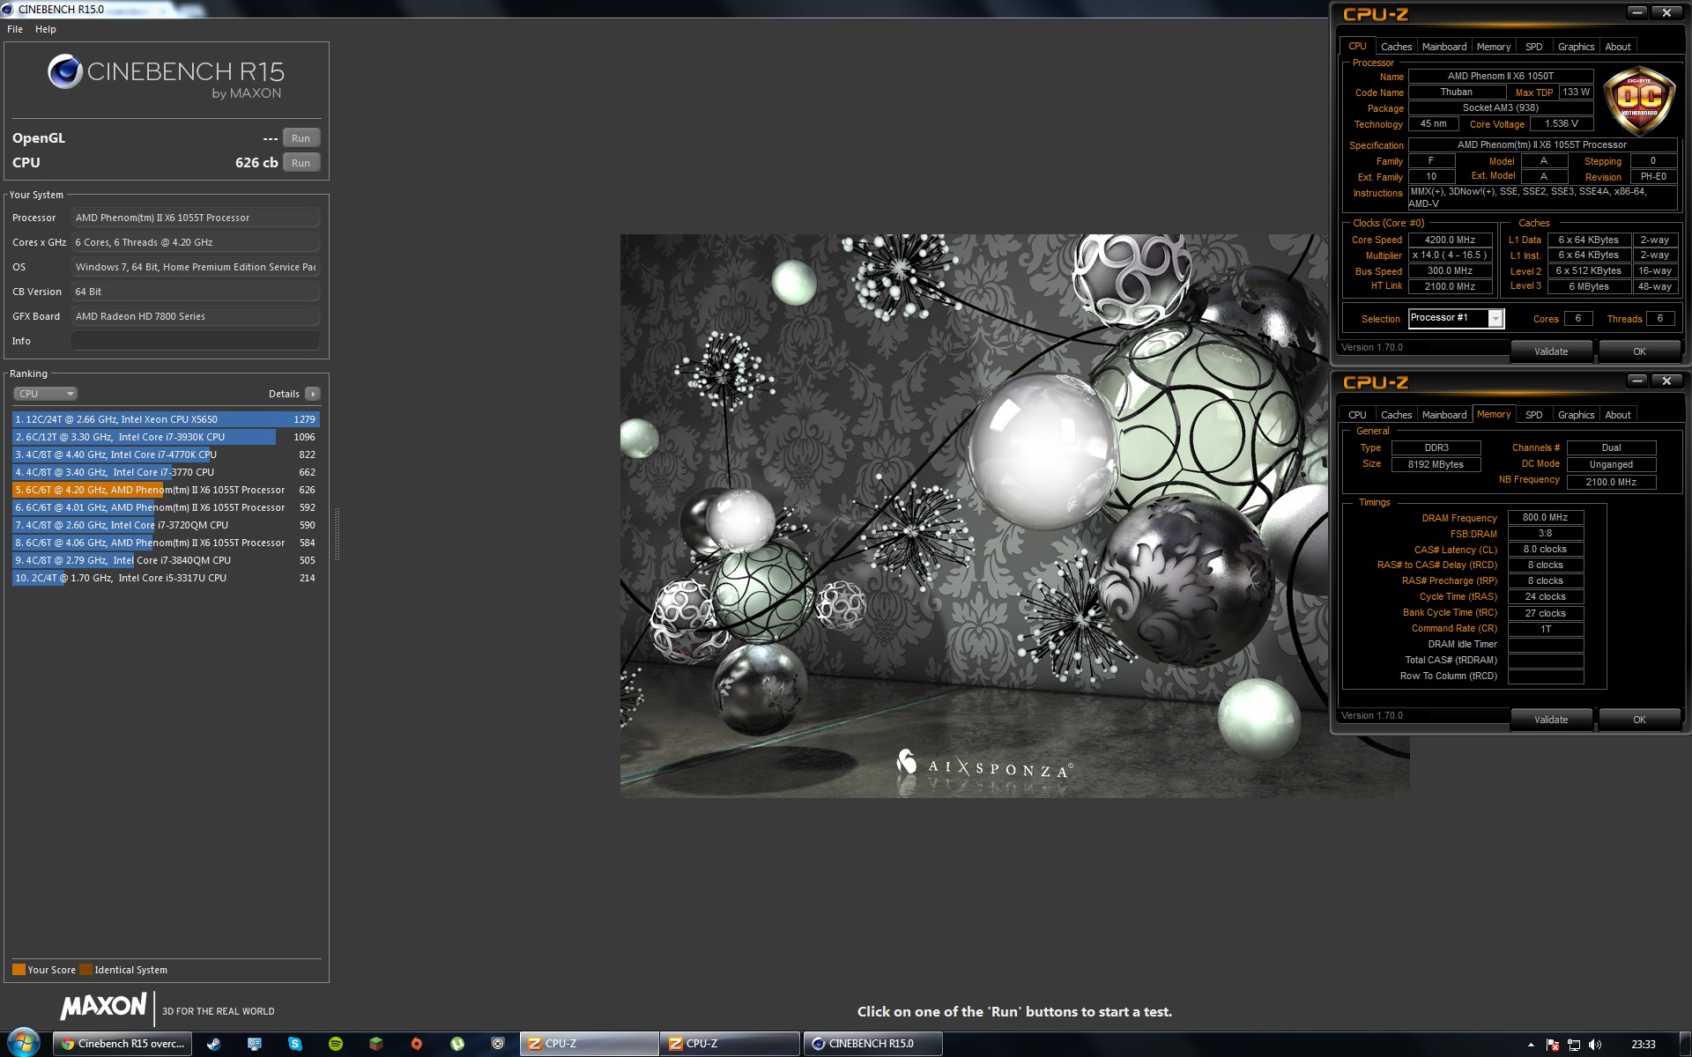Image resolution: width=1692 pixels, height=1057 pixels.
Task: Open Graphics tab in bottom CPU-Z
Action: coord(1576,415)
